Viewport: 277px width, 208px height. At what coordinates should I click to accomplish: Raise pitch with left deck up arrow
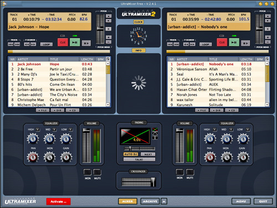coord(109,16)
